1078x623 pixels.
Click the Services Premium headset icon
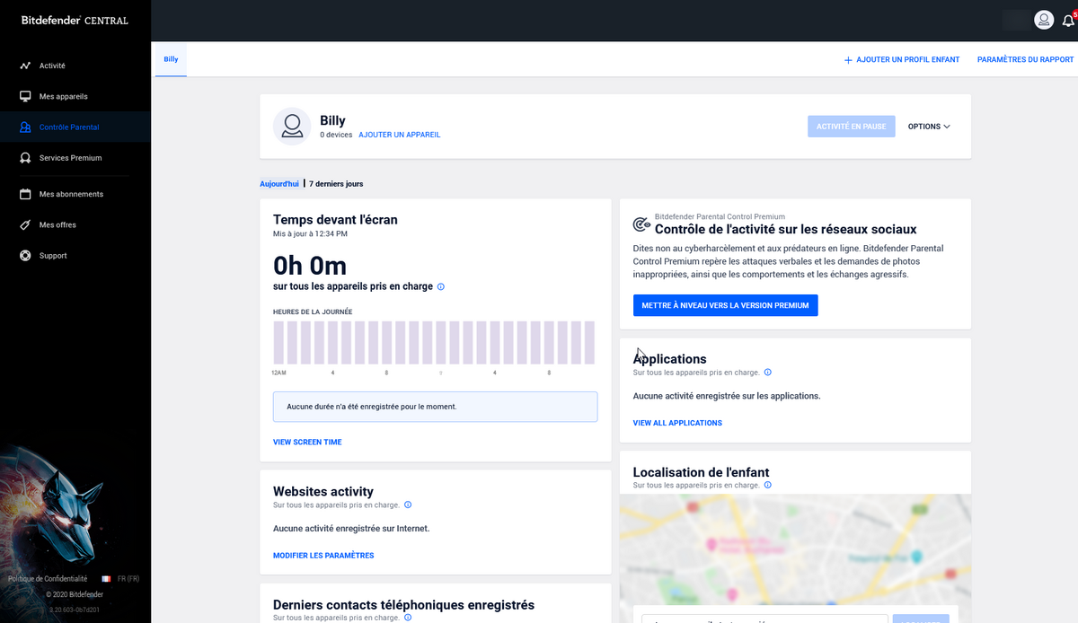(x=25, y=158)
